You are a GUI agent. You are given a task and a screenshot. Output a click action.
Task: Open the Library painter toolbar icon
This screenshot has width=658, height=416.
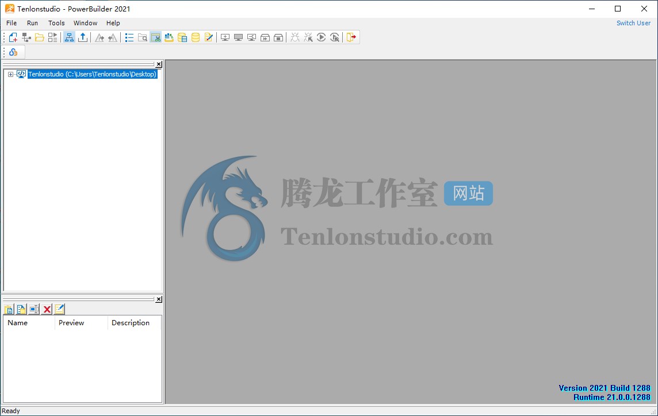click(x=169, y=38)
